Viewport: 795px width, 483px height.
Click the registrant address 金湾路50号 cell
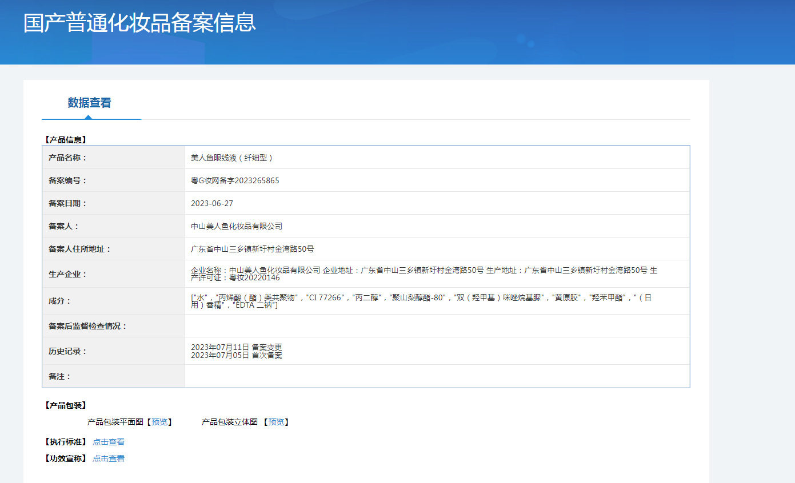437,249
